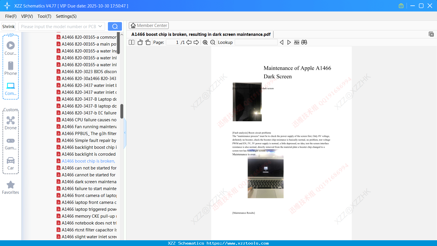Click the Lookup text field

[x=256, y=42]
